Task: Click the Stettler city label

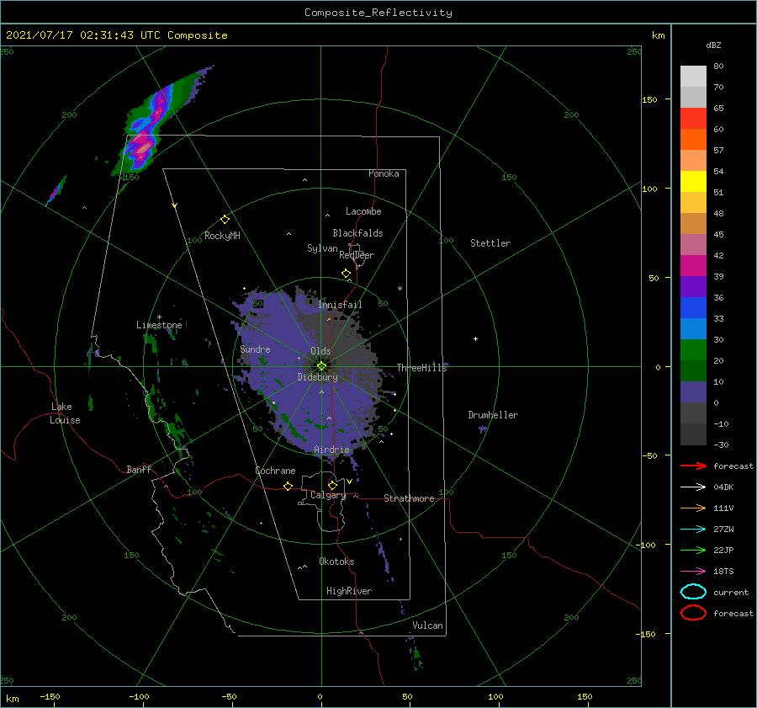Action: point(490,243)
